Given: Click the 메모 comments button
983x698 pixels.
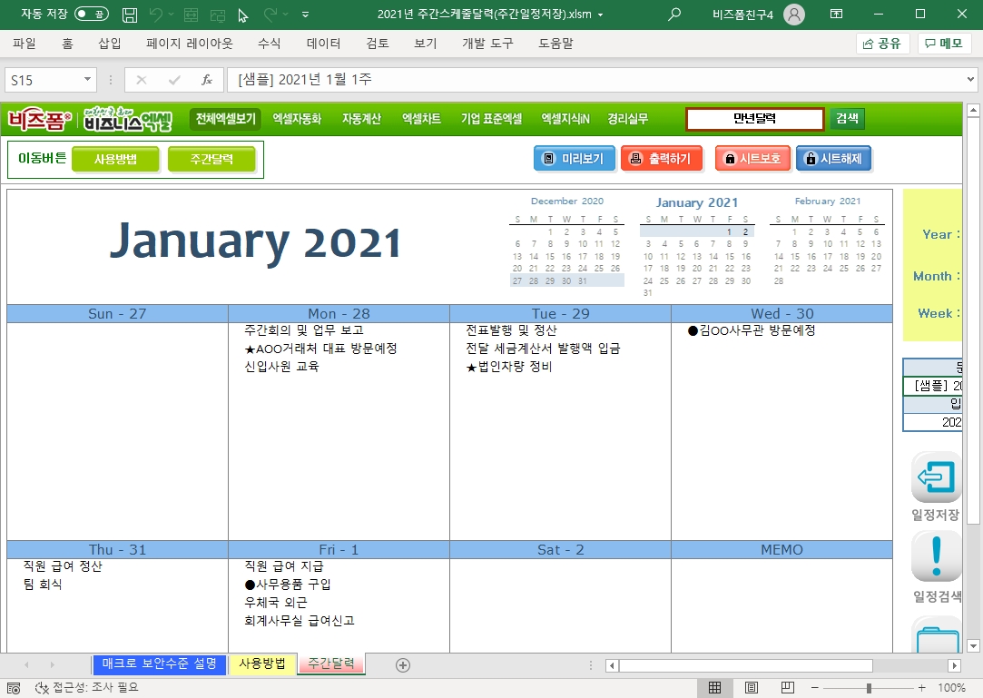Looking at the screenshot, I should [x=944, y=44].
